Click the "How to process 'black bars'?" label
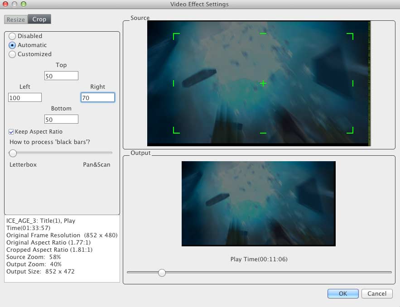 click(x=50, y=142)
